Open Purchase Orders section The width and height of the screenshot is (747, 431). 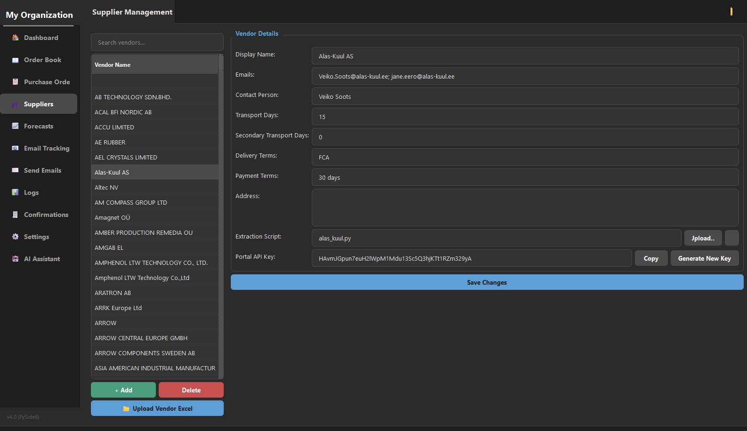(x=39, y=82)
